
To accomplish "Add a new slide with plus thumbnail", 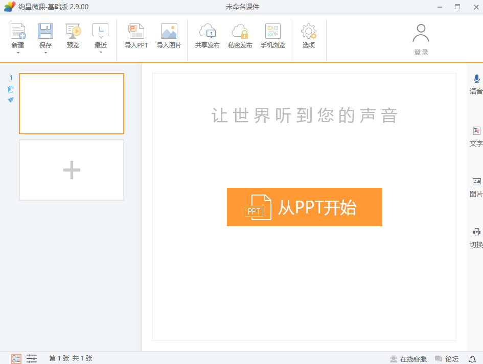I will (x=72, y=170).
